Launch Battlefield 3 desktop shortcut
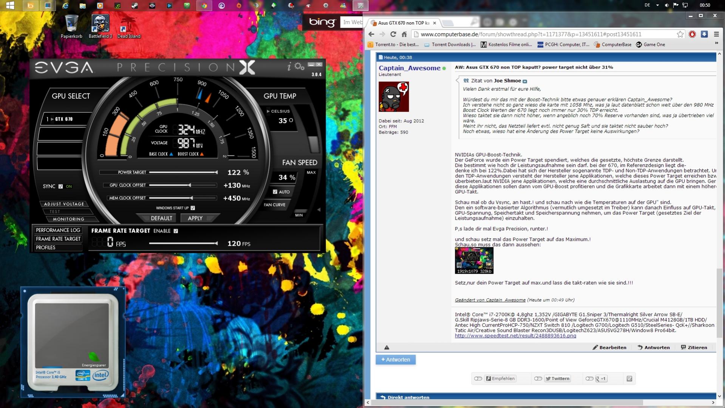 (x=100, y=26)
